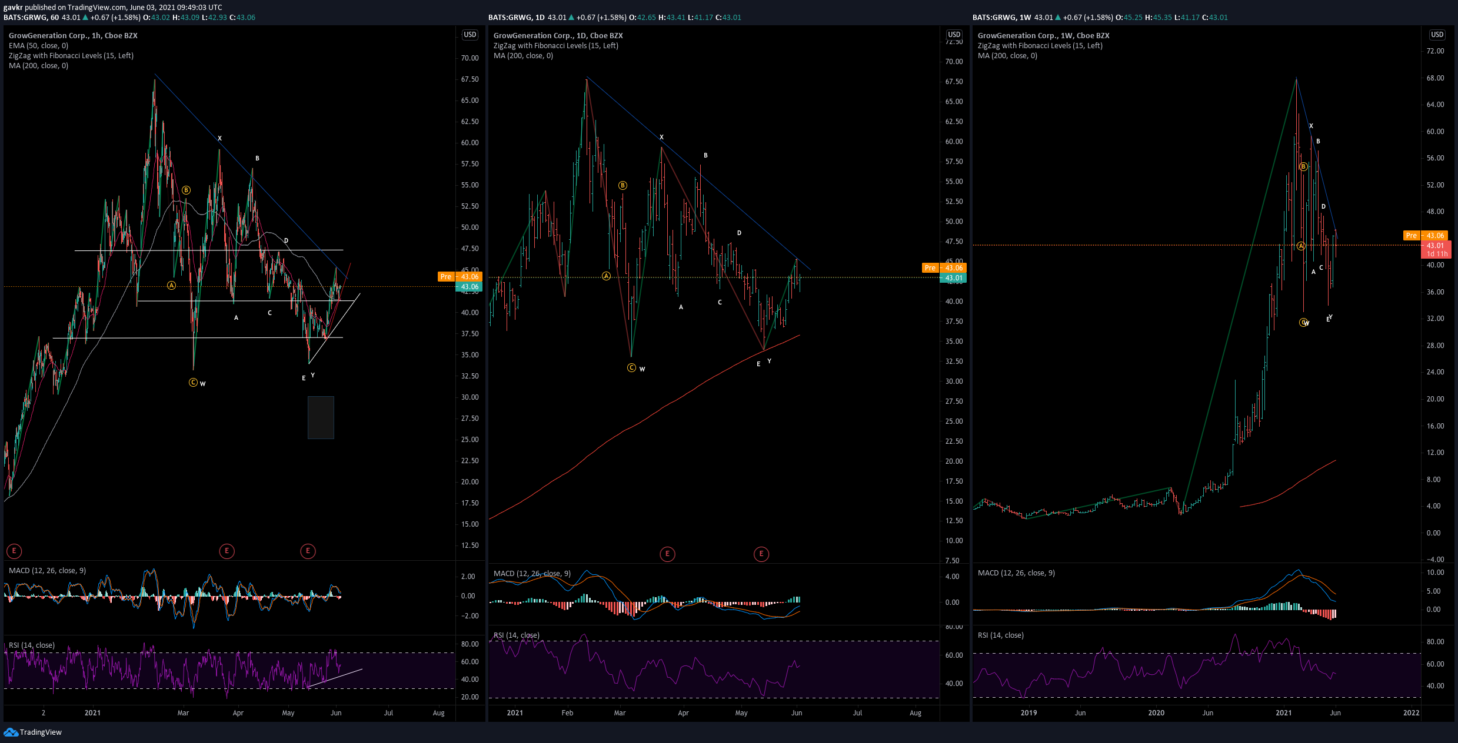Select circled B wave label on 1h chart
This screenshot has height=743, width=1458.
pos(186,190)
